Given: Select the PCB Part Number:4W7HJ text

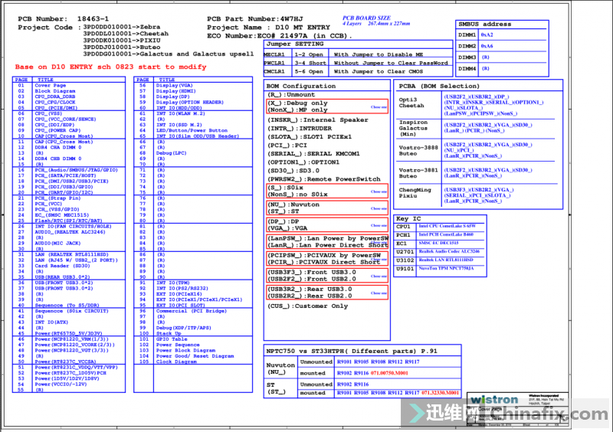Looking at the screenshot, I should coord(255,18).
